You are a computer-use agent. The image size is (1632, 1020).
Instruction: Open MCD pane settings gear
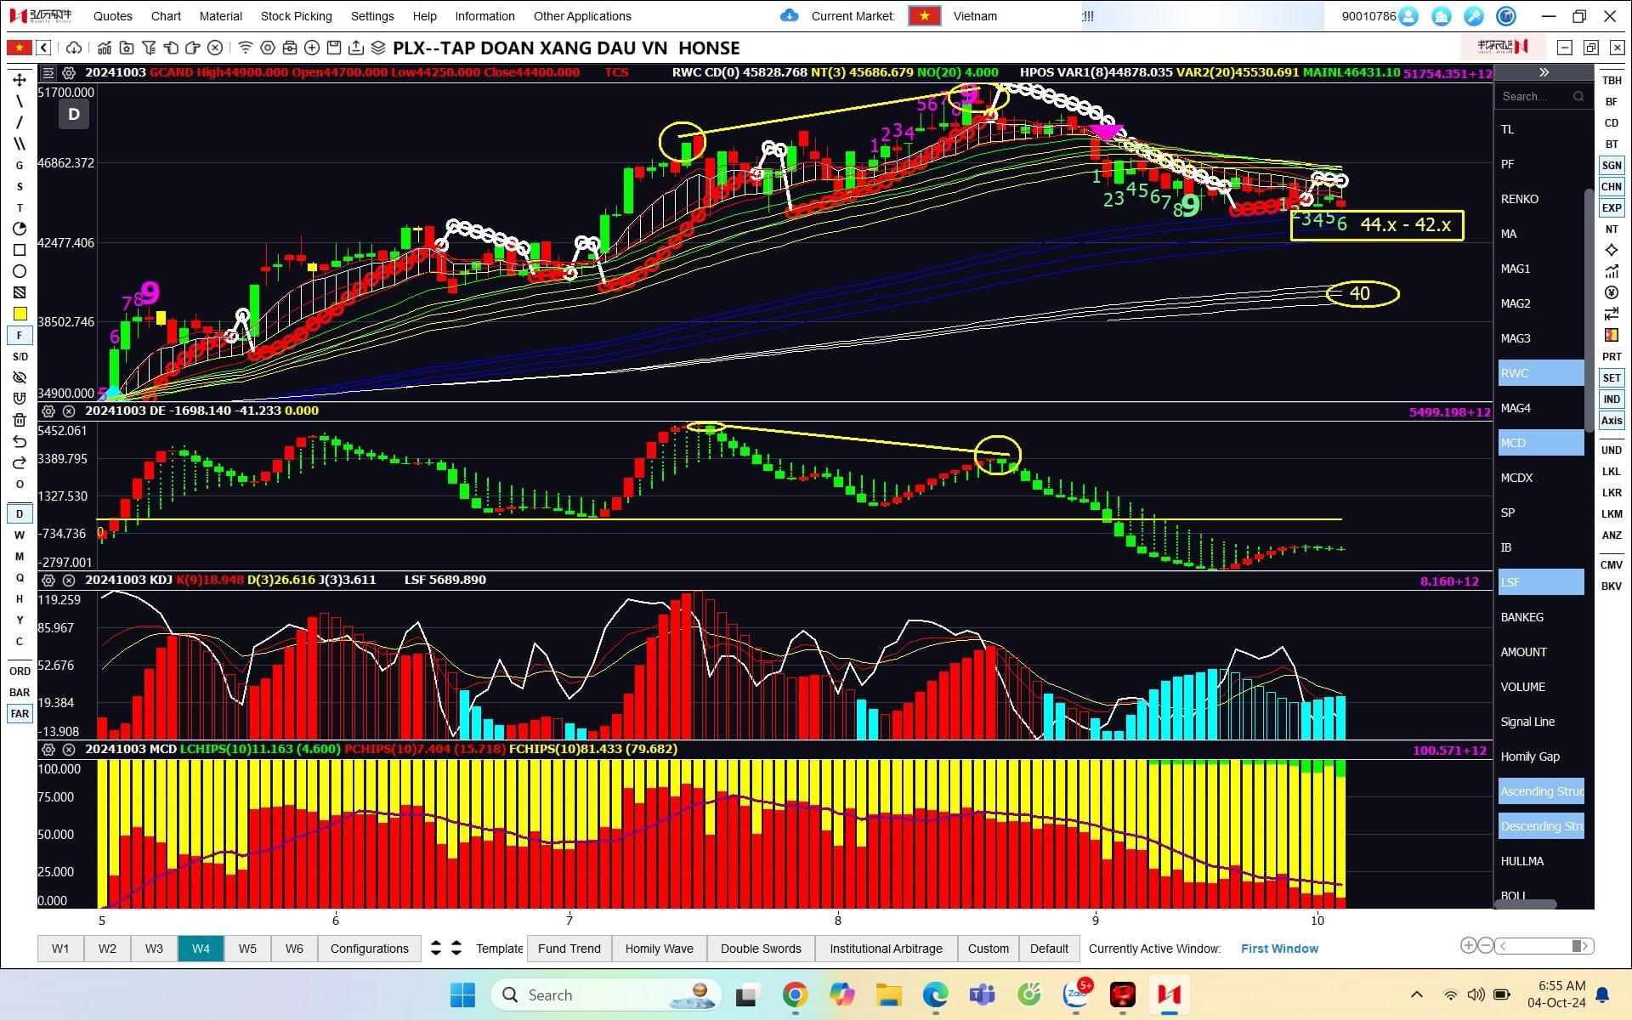click(x=48, y=749)
